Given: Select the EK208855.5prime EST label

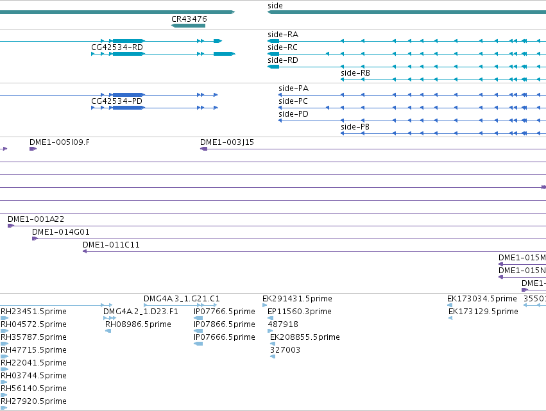Looking at the screenshot, I should [x=305, y=337].
